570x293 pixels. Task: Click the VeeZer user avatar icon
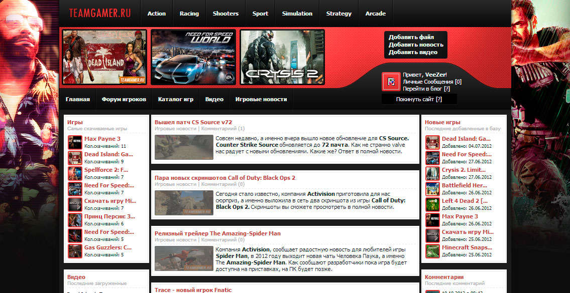pos(391,82)
